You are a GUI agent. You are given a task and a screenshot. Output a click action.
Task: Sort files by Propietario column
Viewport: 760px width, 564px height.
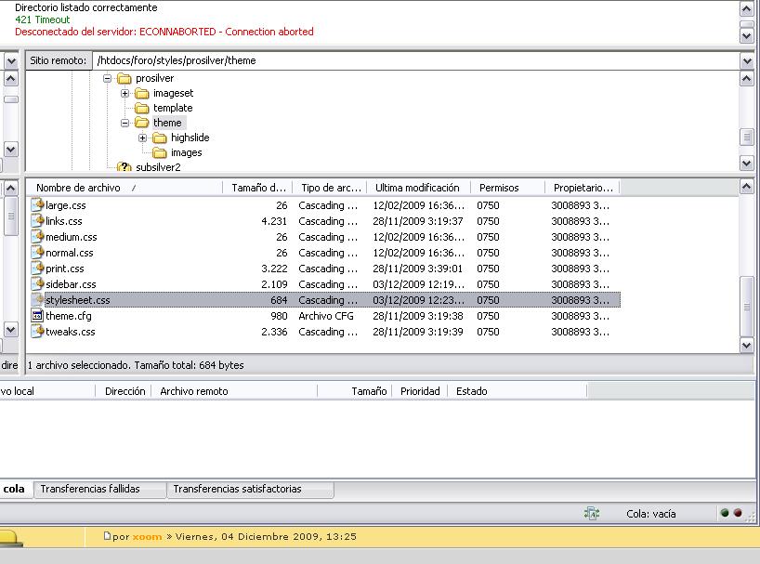583,188
